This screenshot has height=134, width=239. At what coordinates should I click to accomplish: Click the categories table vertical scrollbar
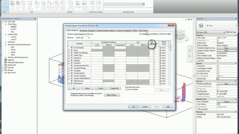click(x=170, y=63)
